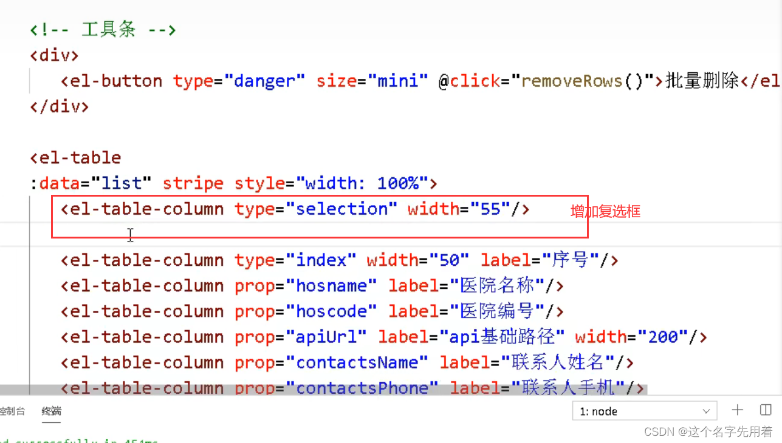Image resolution: width=782 pixels, height=443 pixels.
Task: Click the closing </div> tag
Action: (60, 106)
